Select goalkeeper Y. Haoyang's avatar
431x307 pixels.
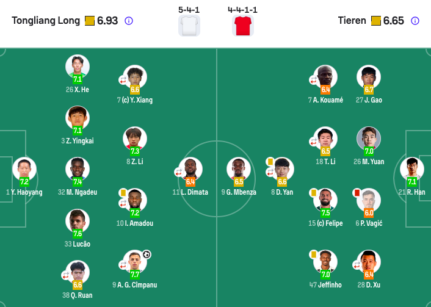click(x=24, y=168)
